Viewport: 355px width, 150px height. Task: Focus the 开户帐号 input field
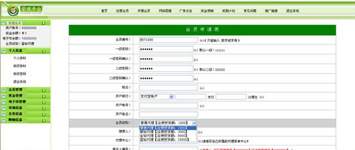tap(168, 105)
